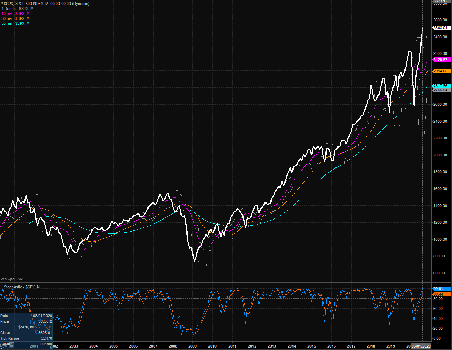Viewport: 452px width, 350px height.
Task: Click the 3200.00 price axis label
Action: 440,54
